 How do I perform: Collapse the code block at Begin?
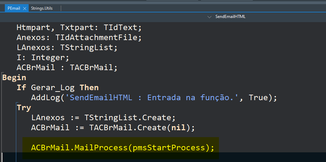[x=2, y=73]
